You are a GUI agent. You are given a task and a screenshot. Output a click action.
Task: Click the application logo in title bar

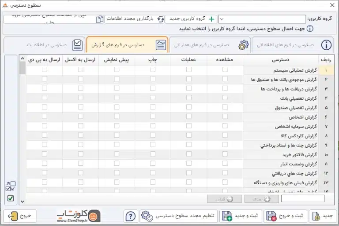point(5,5)
